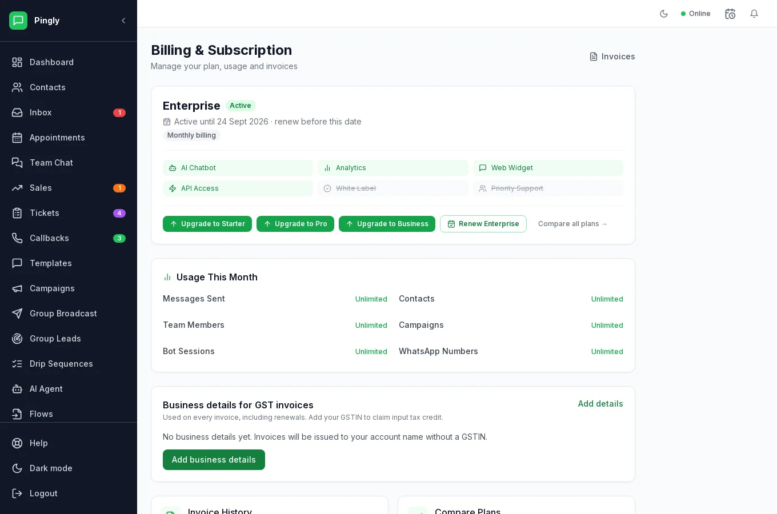This screenshot has width=777, height=514.
Task: Open the calendar clock icon in top bar
Action: pyautogui.click(x=730, y=14)
